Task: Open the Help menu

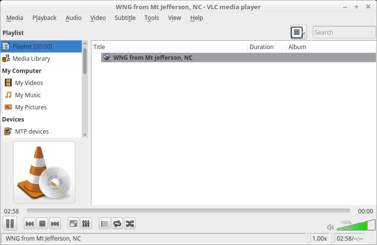Action: 197,18
